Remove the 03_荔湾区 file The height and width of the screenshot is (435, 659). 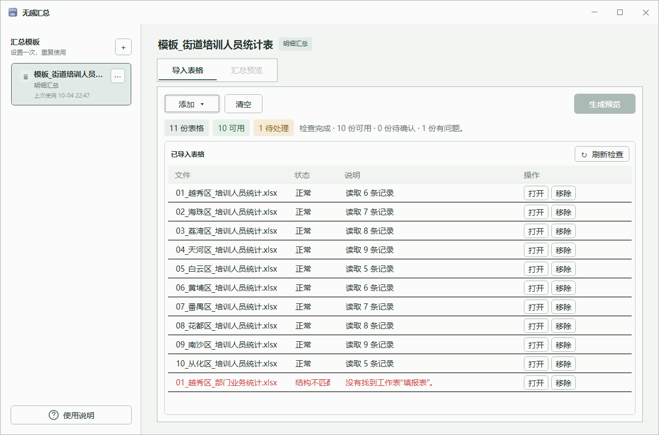[563, 231]
